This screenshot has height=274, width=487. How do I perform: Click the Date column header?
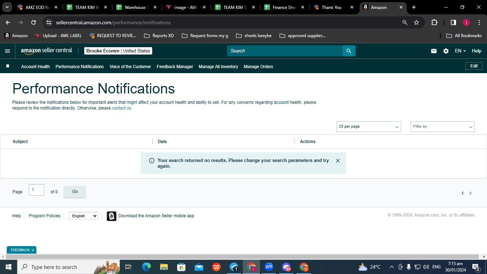tap(162, 142)
